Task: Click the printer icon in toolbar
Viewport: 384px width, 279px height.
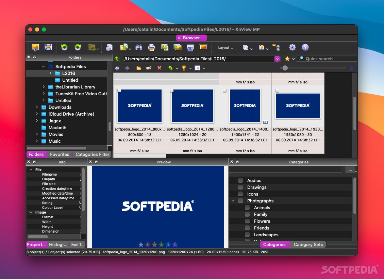Action: (152, 47)
